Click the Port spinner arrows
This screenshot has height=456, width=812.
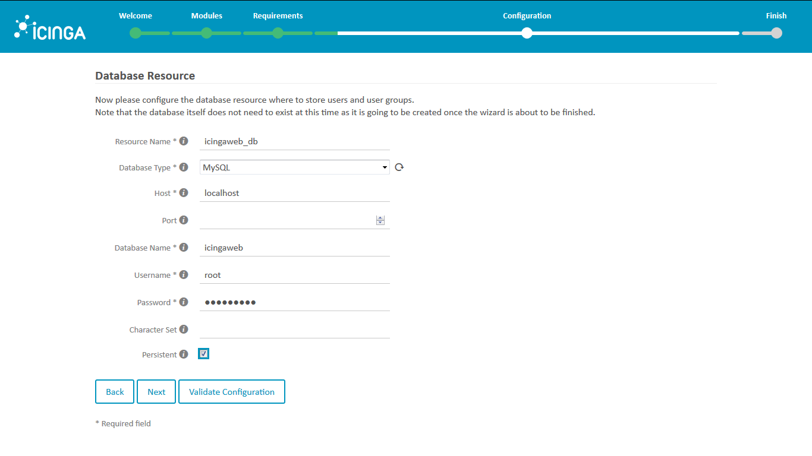click(380, 220)
